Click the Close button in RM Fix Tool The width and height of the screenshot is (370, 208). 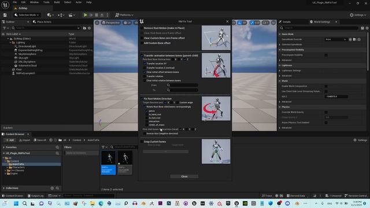coord(184,176)
